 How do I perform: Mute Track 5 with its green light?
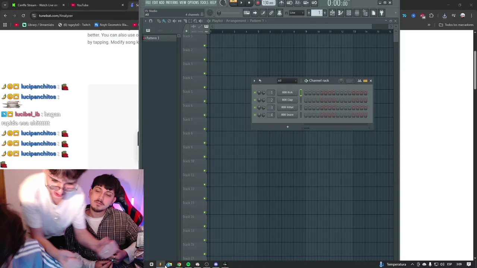coord(204,101)
